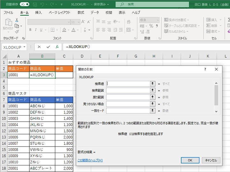The width and height of the screenshot is (230, 172).
Task: Open セルのスタイル menu
Action: point(176,31)
